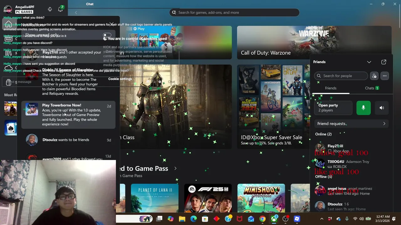The width and height of the screenshot is (401, 225).
Task: Open the Friends more options ellipsis
Action: (x=385, y=76)
